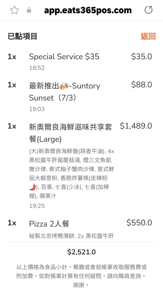Tap the service charge disclaimer text
The height and width of the screenshot is (289, 163).
[81, 276]
